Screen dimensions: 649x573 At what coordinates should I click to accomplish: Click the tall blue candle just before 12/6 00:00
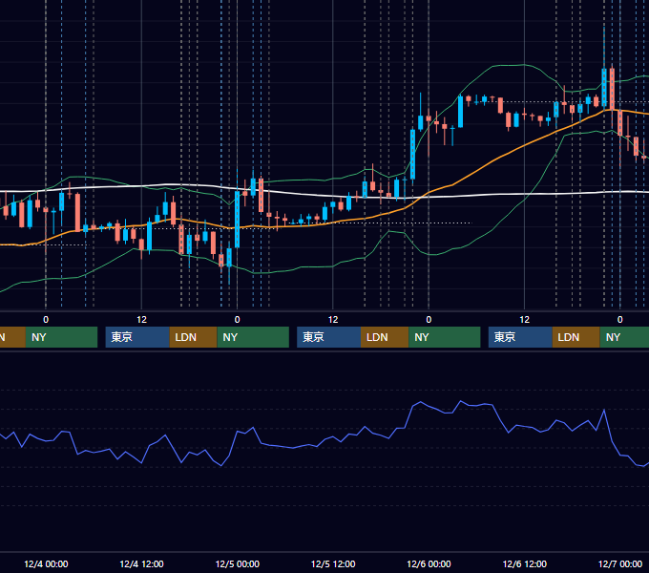tap(412, 154)
